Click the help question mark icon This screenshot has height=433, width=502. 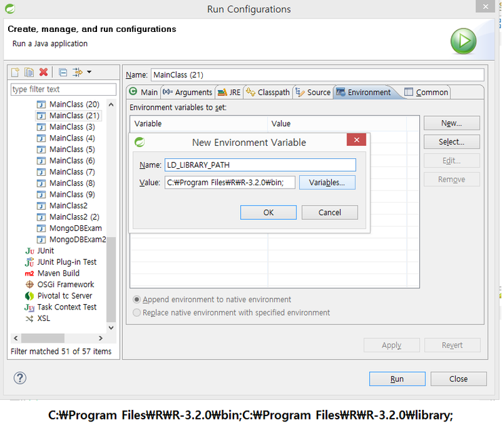pos(20,379)
